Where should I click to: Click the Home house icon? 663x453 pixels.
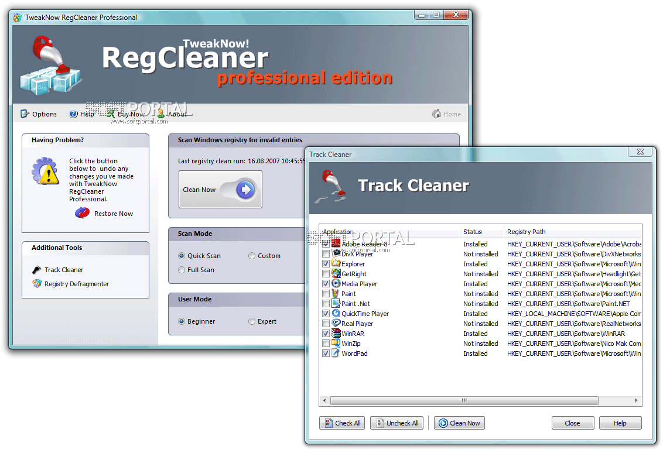point(436,114)
